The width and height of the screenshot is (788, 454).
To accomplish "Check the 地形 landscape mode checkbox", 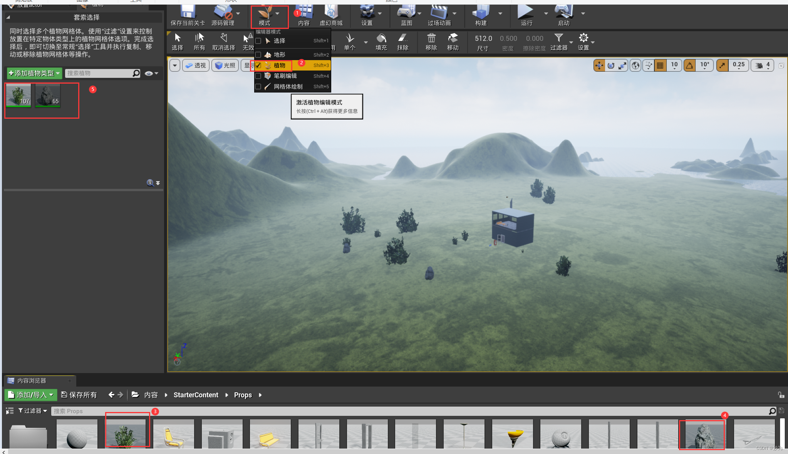I will pyautogui.click(x=258, y=55).
